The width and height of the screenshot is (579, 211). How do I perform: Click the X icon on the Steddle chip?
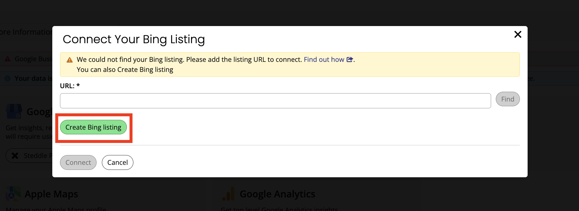pyautogui.click(x=15, y=155)
